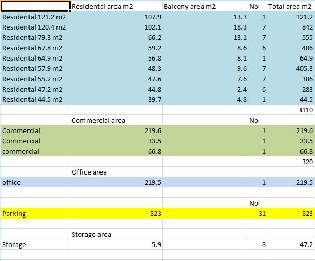Click the 'Office area' heading cell
The width and height of the screenshot is (315, 261).
coord(117,172)
